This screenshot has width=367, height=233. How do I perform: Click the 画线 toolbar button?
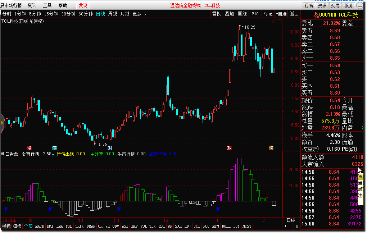242,14
